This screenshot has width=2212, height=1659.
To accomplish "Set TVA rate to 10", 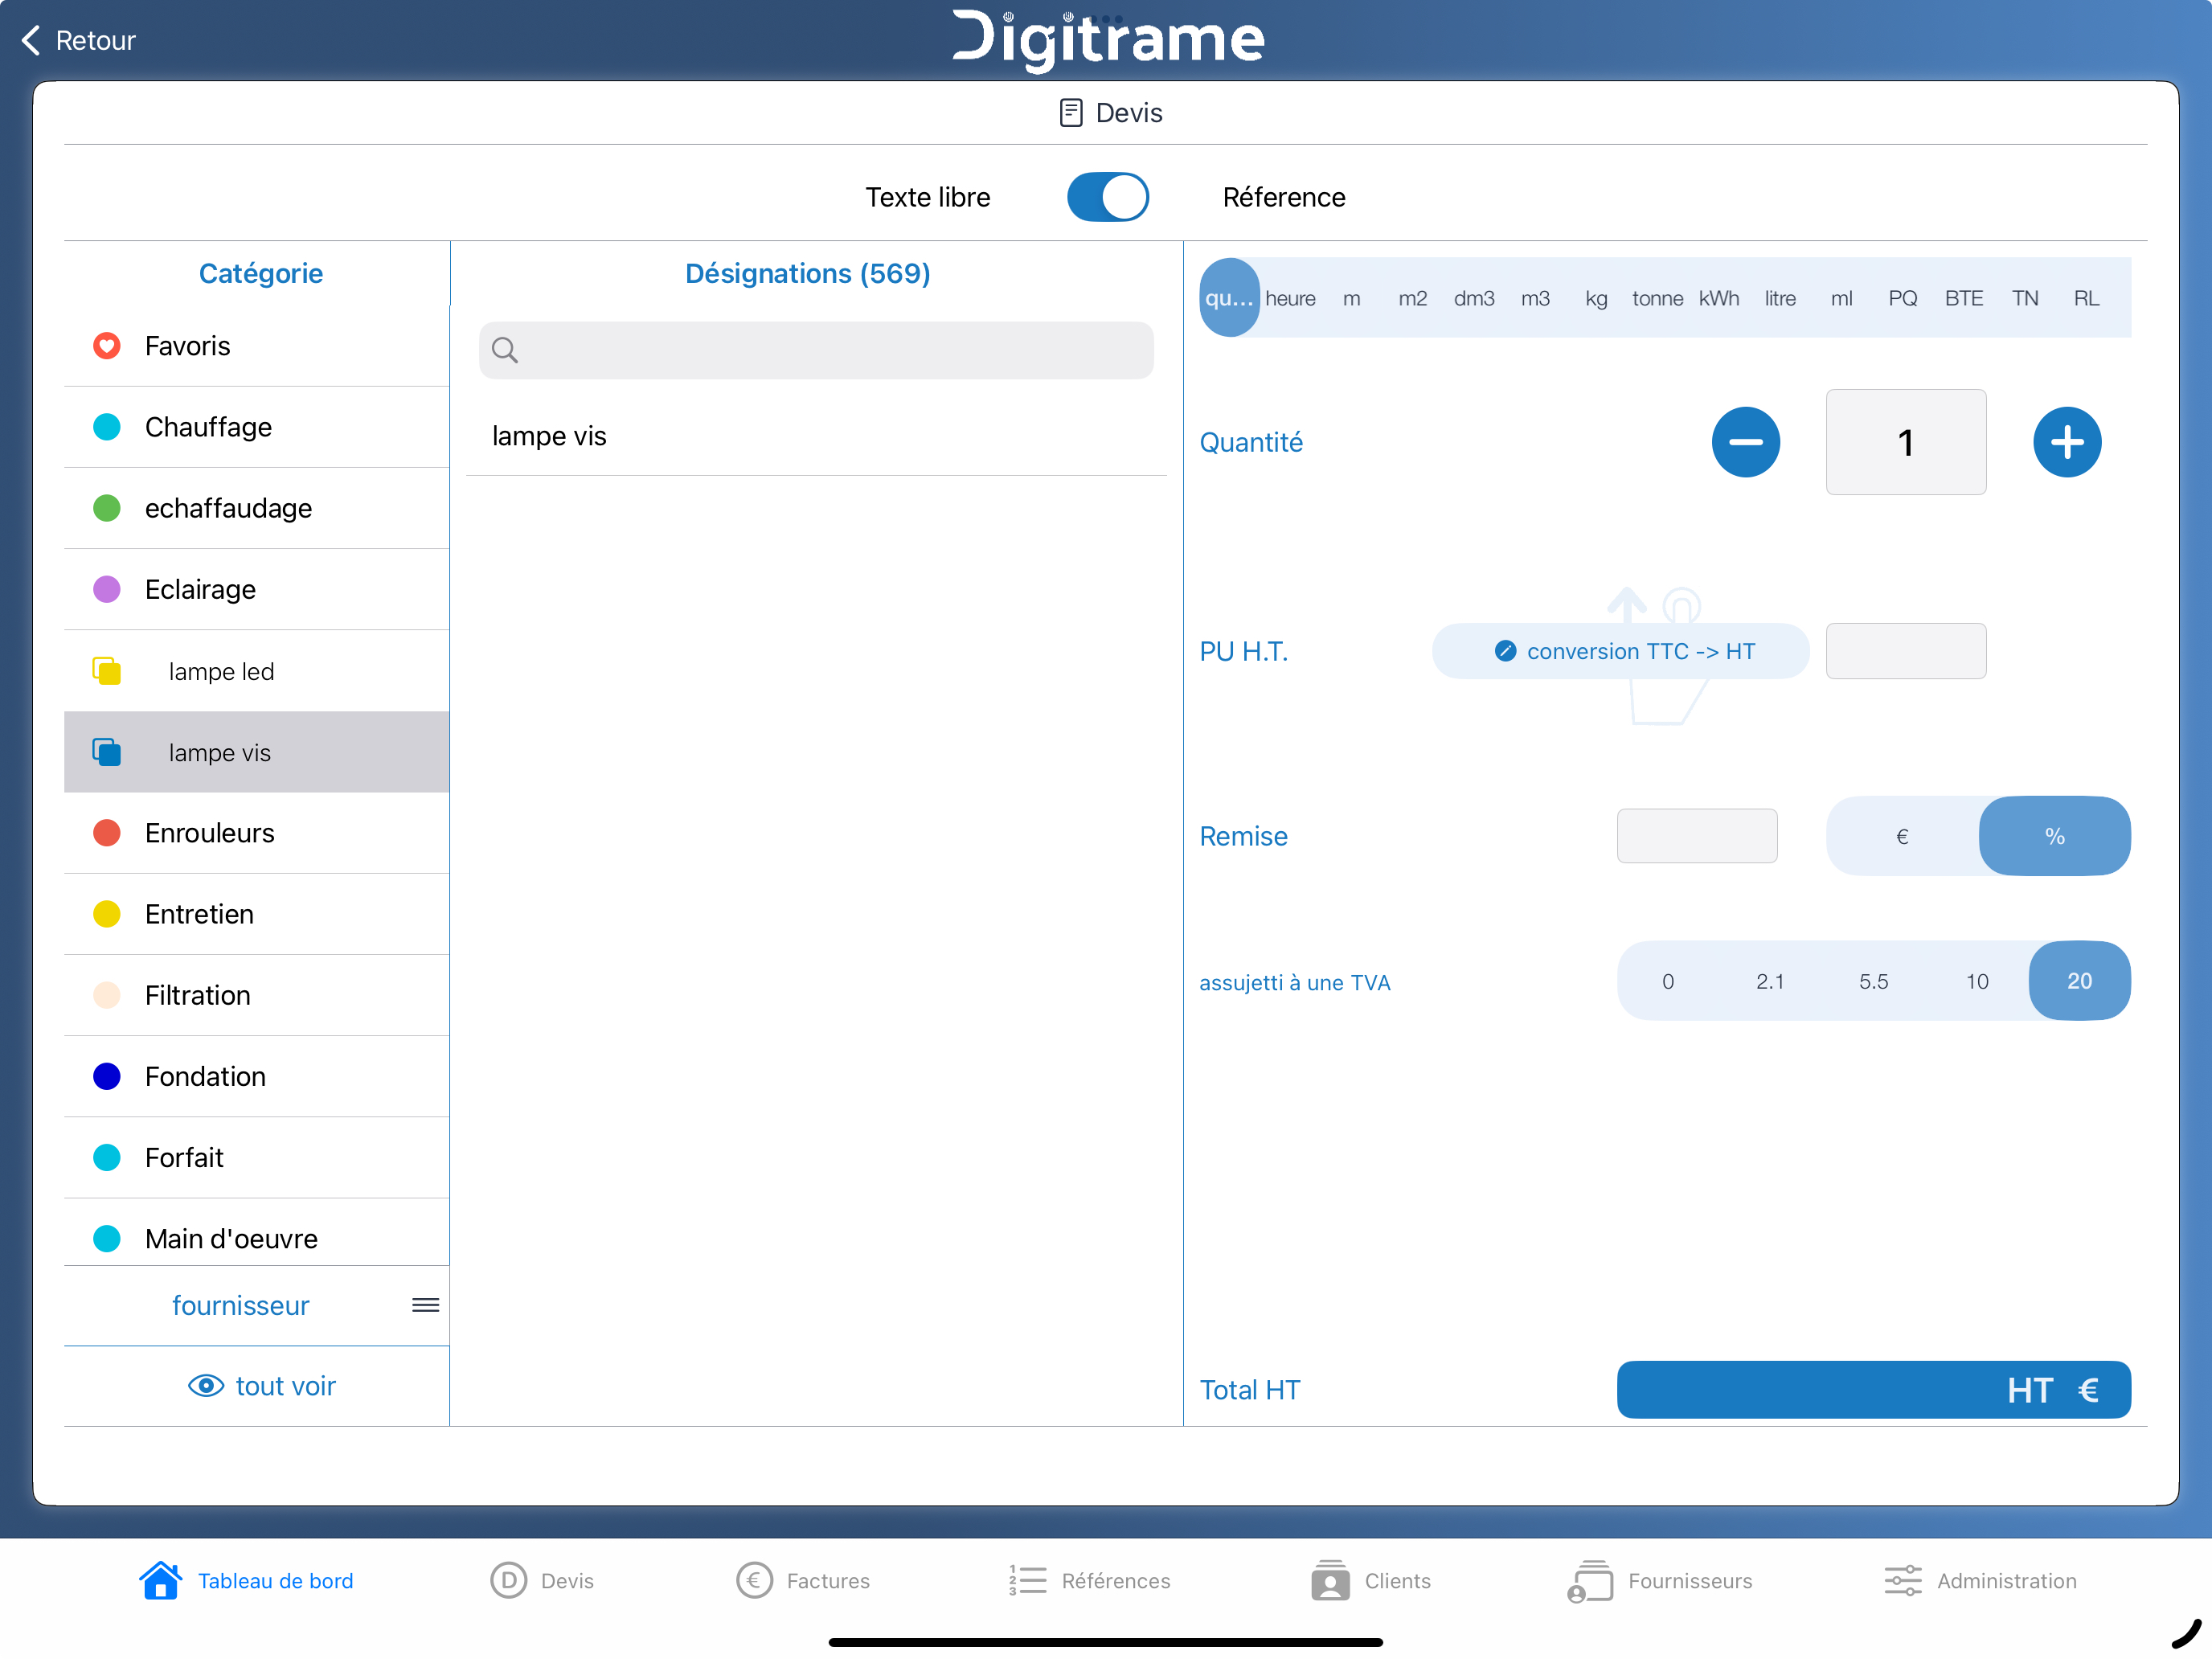I will pyautogui.click(x=1976, y=981).
